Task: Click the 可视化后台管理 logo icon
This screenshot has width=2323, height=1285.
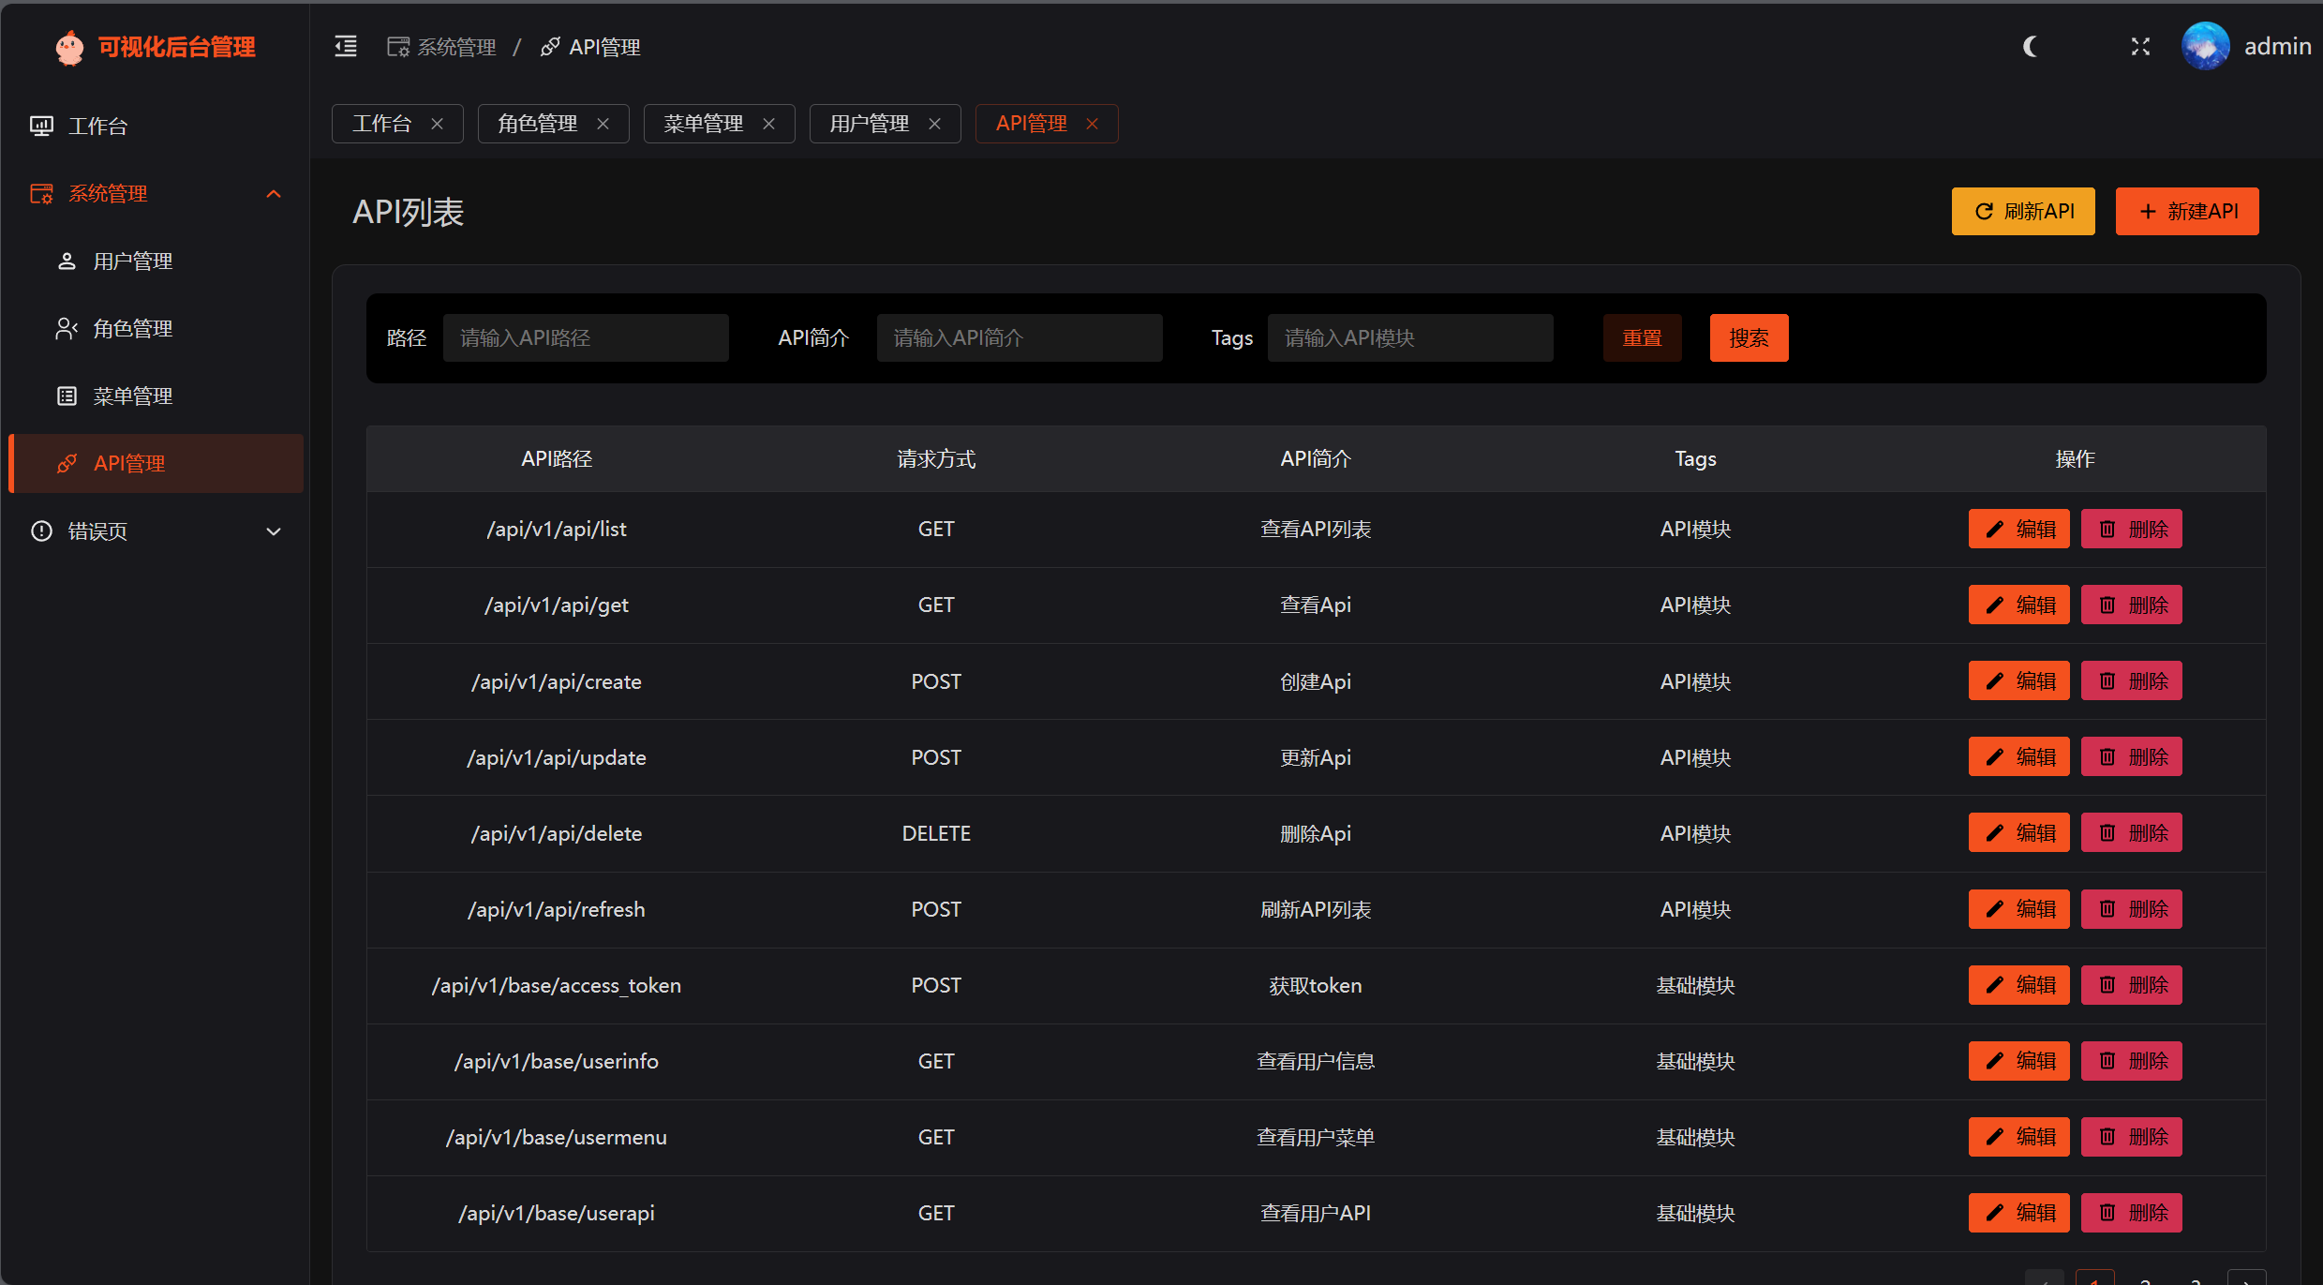Action: tap(69, 47)
